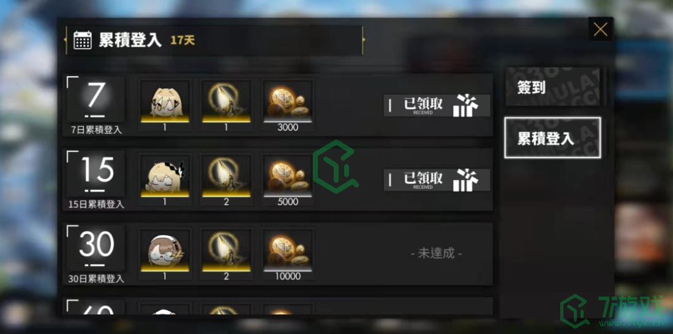Click the calendar icon beside 累積登入 title
The height and width of the screenshot is (334, 673).
[x=83, y=40]
